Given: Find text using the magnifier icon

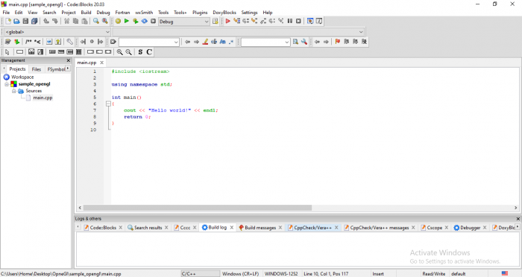Looking at the screenshot, I should point(96,22).
